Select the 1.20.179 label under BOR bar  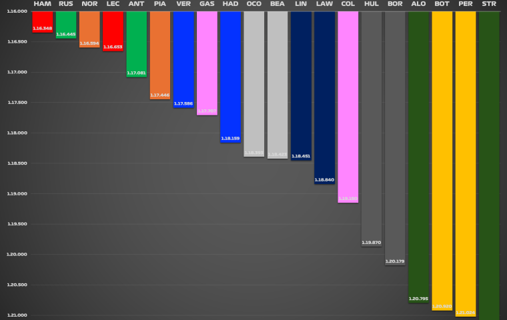click(395, 261)
